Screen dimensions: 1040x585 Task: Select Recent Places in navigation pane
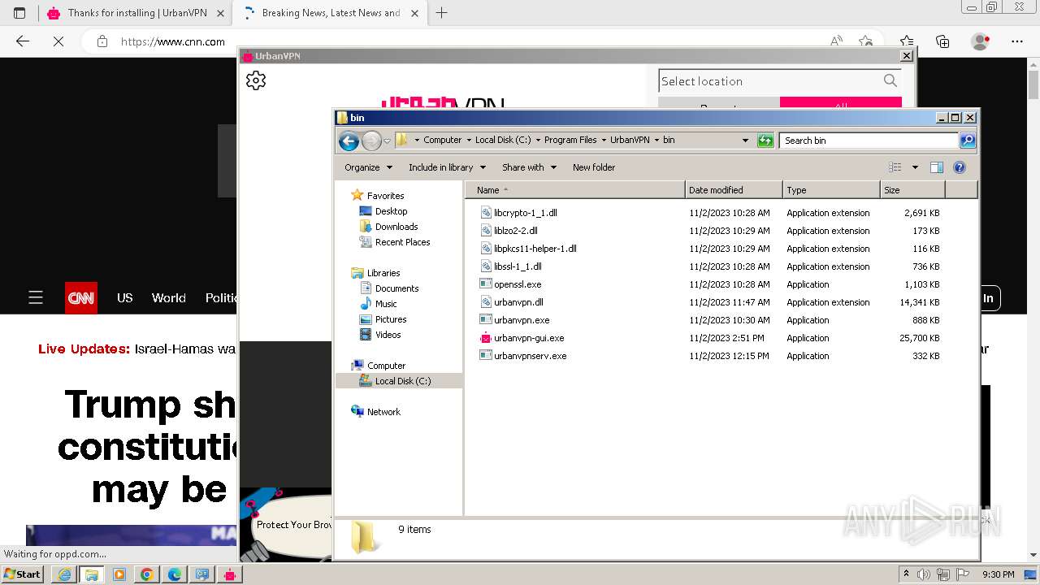(402, 242)
